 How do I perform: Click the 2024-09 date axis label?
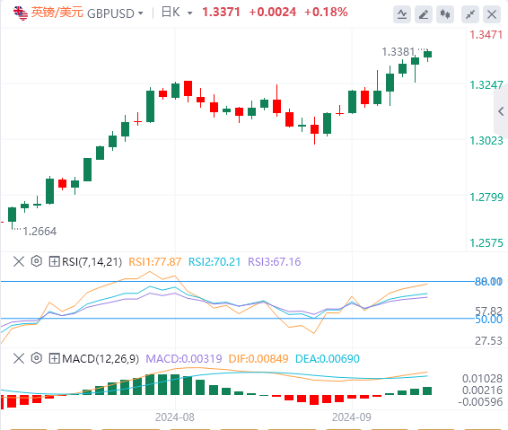[x=352, y=417]
